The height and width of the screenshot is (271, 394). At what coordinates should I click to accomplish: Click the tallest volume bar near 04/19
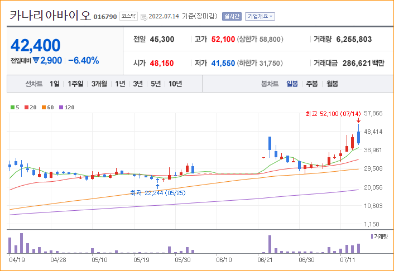tap(22, 243)
